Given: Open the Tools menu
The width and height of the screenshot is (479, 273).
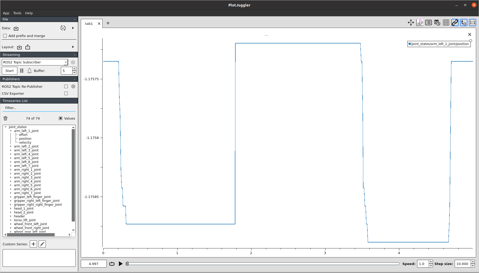Looking at the screenshot, I should pyautogui.click(x=17, y=13).
